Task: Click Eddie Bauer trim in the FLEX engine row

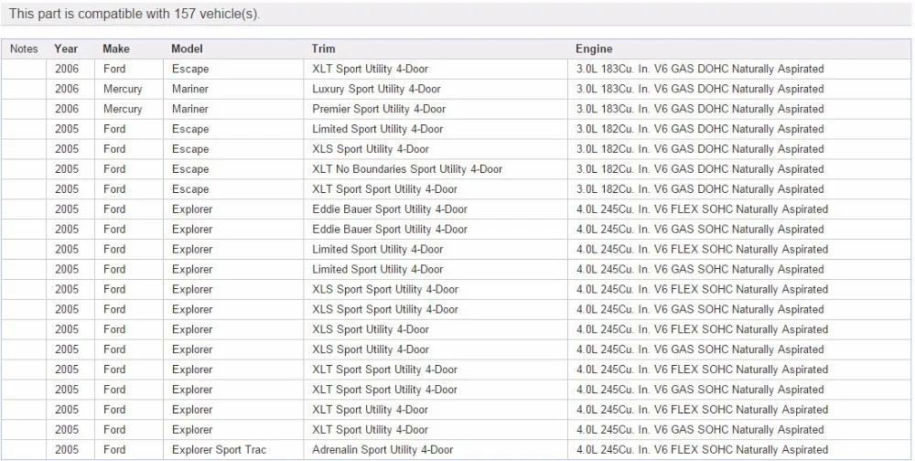Action: coord(390,209)
